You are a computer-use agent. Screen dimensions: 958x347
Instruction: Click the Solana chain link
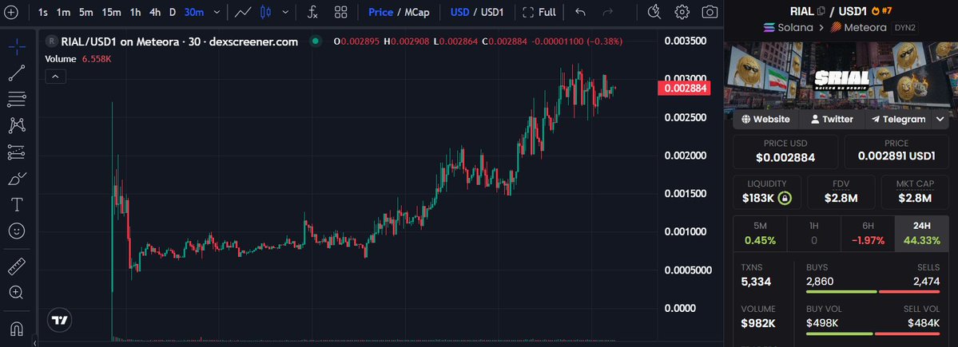click(788, 27)
